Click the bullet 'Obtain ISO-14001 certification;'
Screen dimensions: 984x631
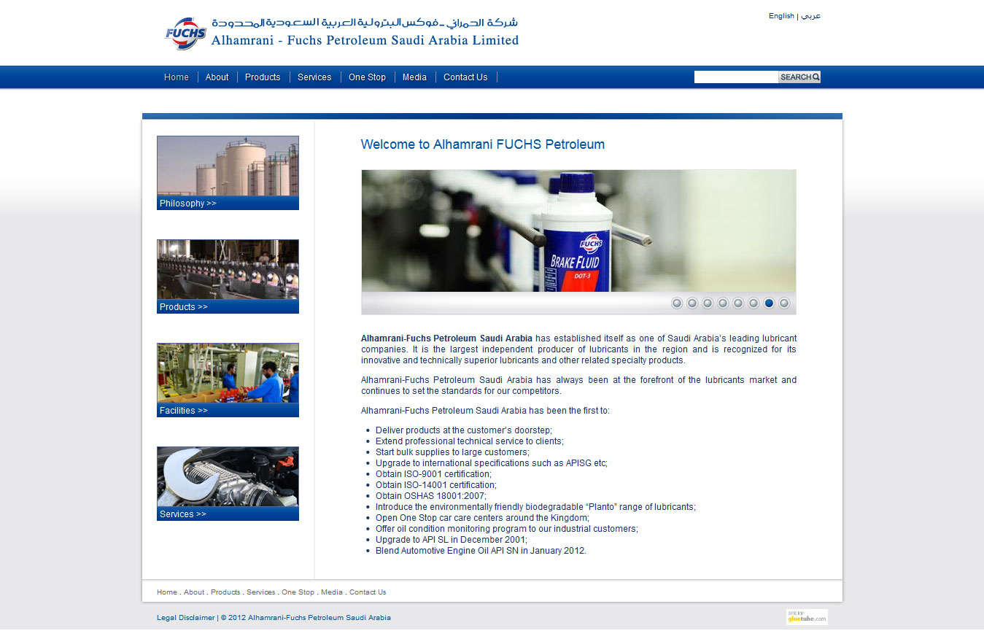click(x=436, y=485)
